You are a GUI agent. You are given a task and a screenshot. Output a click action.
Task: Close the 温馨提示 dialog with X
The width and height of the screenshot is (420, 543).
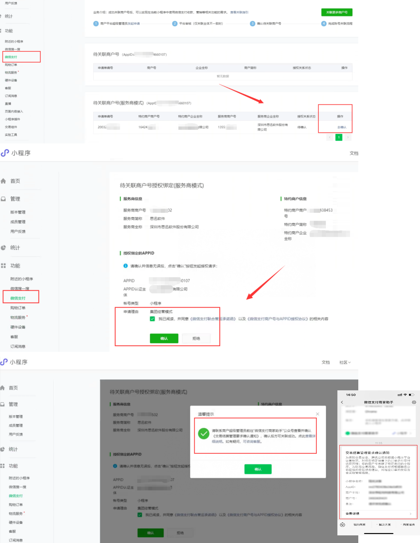point(317,414)
